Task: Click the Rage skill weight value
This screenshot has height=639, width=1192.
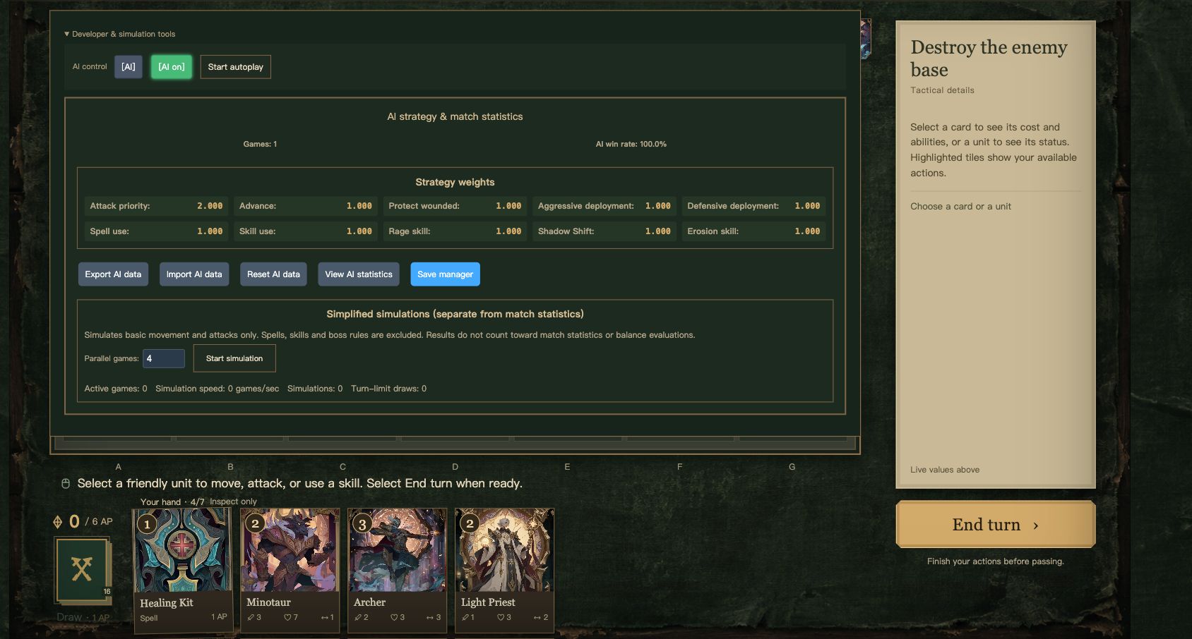Action: [x=508, y=231]
